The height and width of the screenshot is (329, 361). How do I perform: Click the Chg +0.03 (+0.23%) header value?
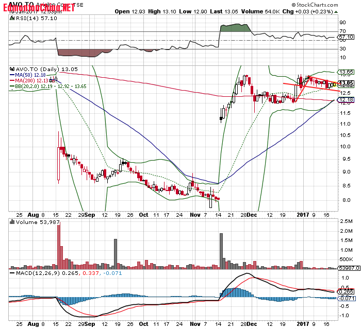tap(307, 11)
